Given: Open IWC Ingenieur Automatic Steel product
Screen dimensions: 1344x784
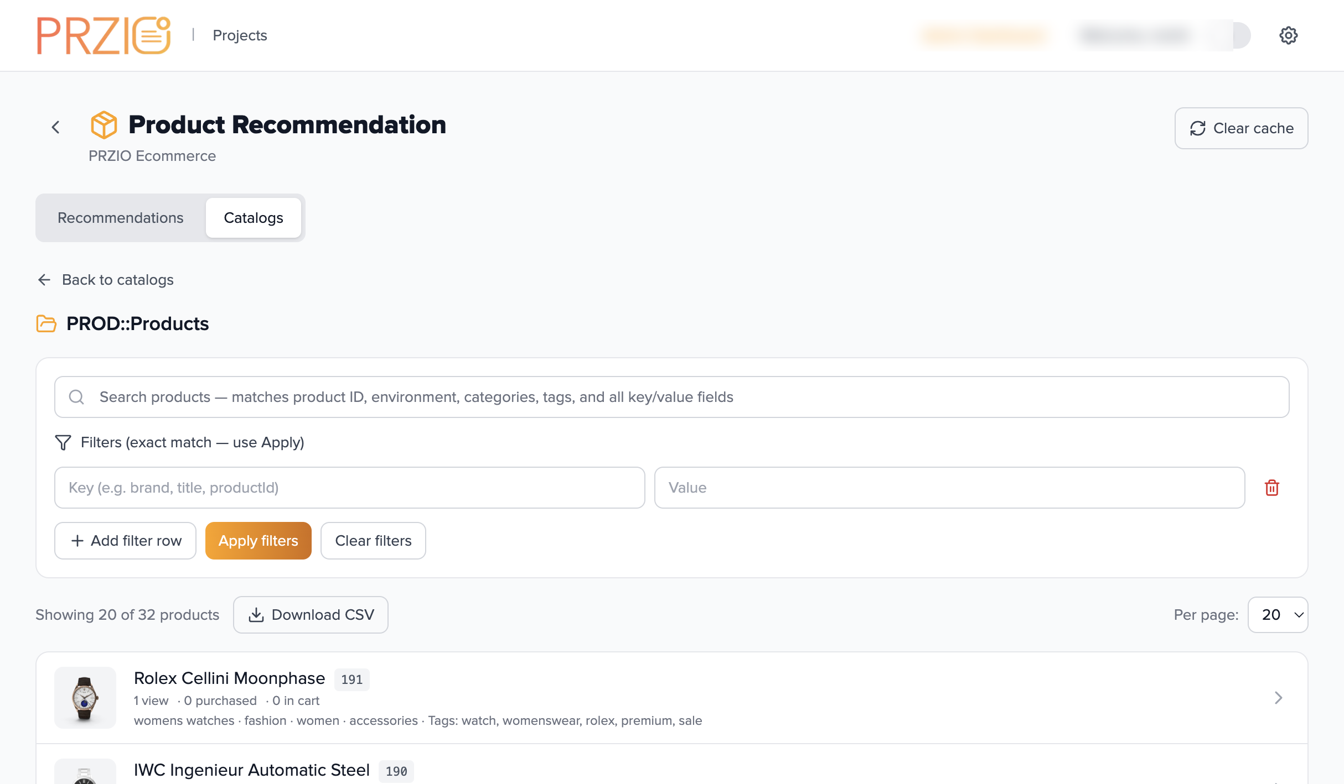Looking at the screenshot, I should pos(252,770).
